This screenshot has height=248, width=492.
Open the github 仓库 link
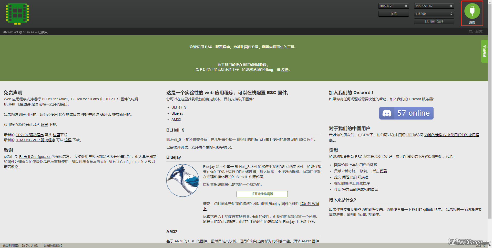click(432, 209)
